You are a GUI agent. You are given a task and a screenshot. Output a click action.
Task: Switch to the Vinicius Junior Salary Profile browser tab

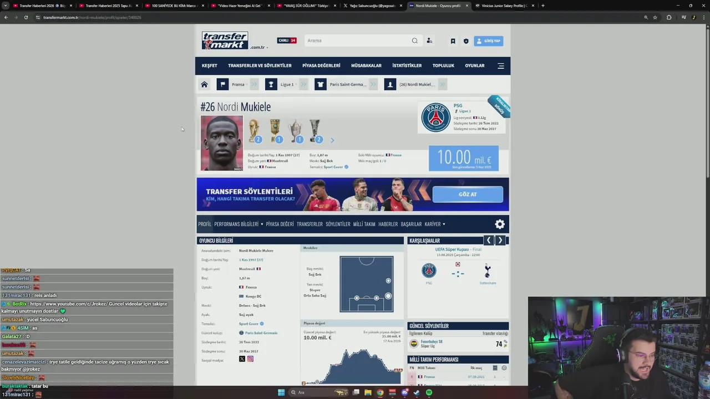pyautogui.click(x=504, y=6)
